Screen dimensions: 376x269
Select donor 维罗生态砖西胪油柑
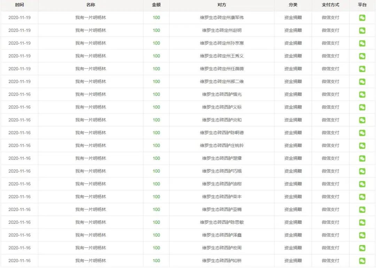pos(222,184)
